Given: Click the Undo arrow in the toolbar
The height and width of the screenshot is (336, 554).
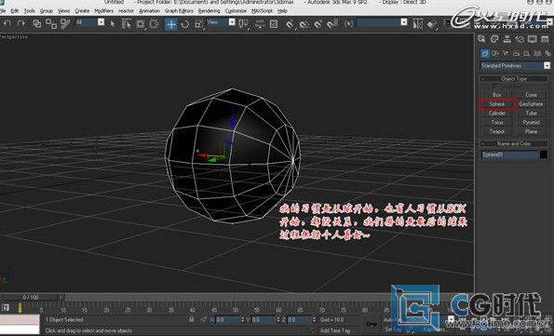Looking at the screenshot, I should (7, 24).
